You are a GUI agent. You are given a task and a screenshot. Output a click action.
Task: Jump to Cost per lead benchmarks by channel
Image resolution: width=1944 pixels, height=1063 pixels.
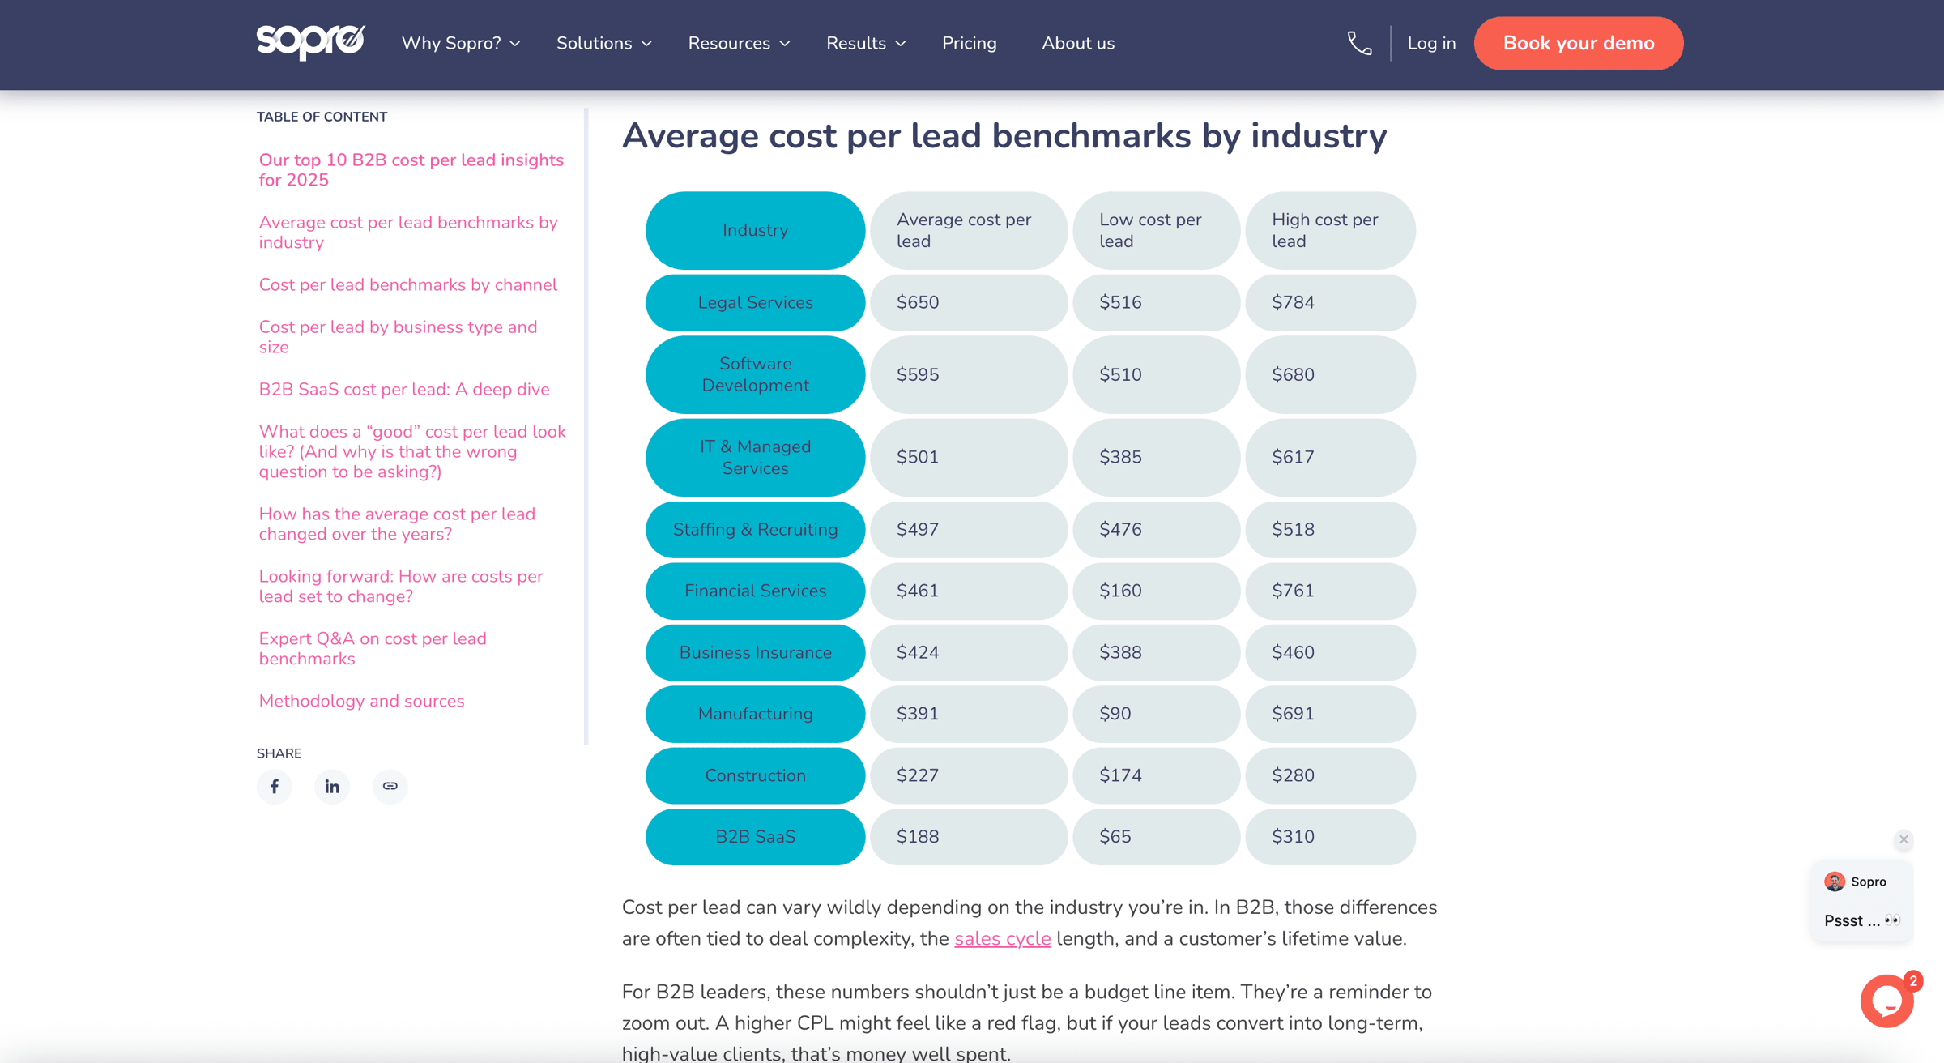pos(407,284)
